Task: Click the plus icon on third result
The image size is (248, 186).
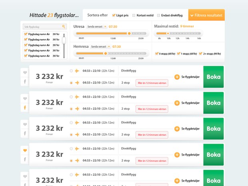Action: tap(177, 129)
